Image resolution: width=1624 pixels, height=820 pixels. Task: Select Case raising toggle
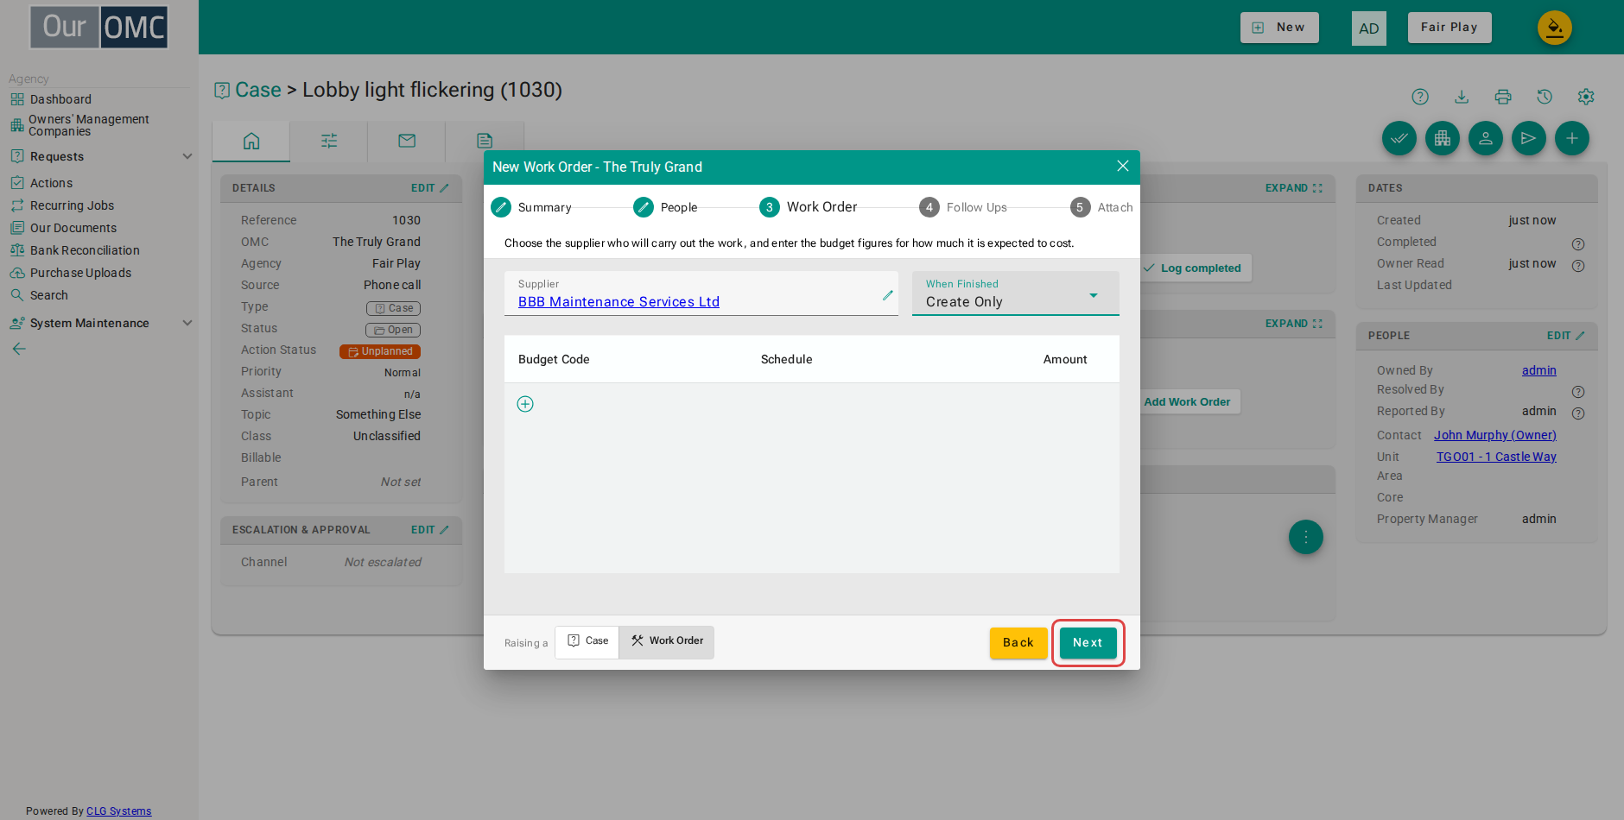tap(587, 641)
